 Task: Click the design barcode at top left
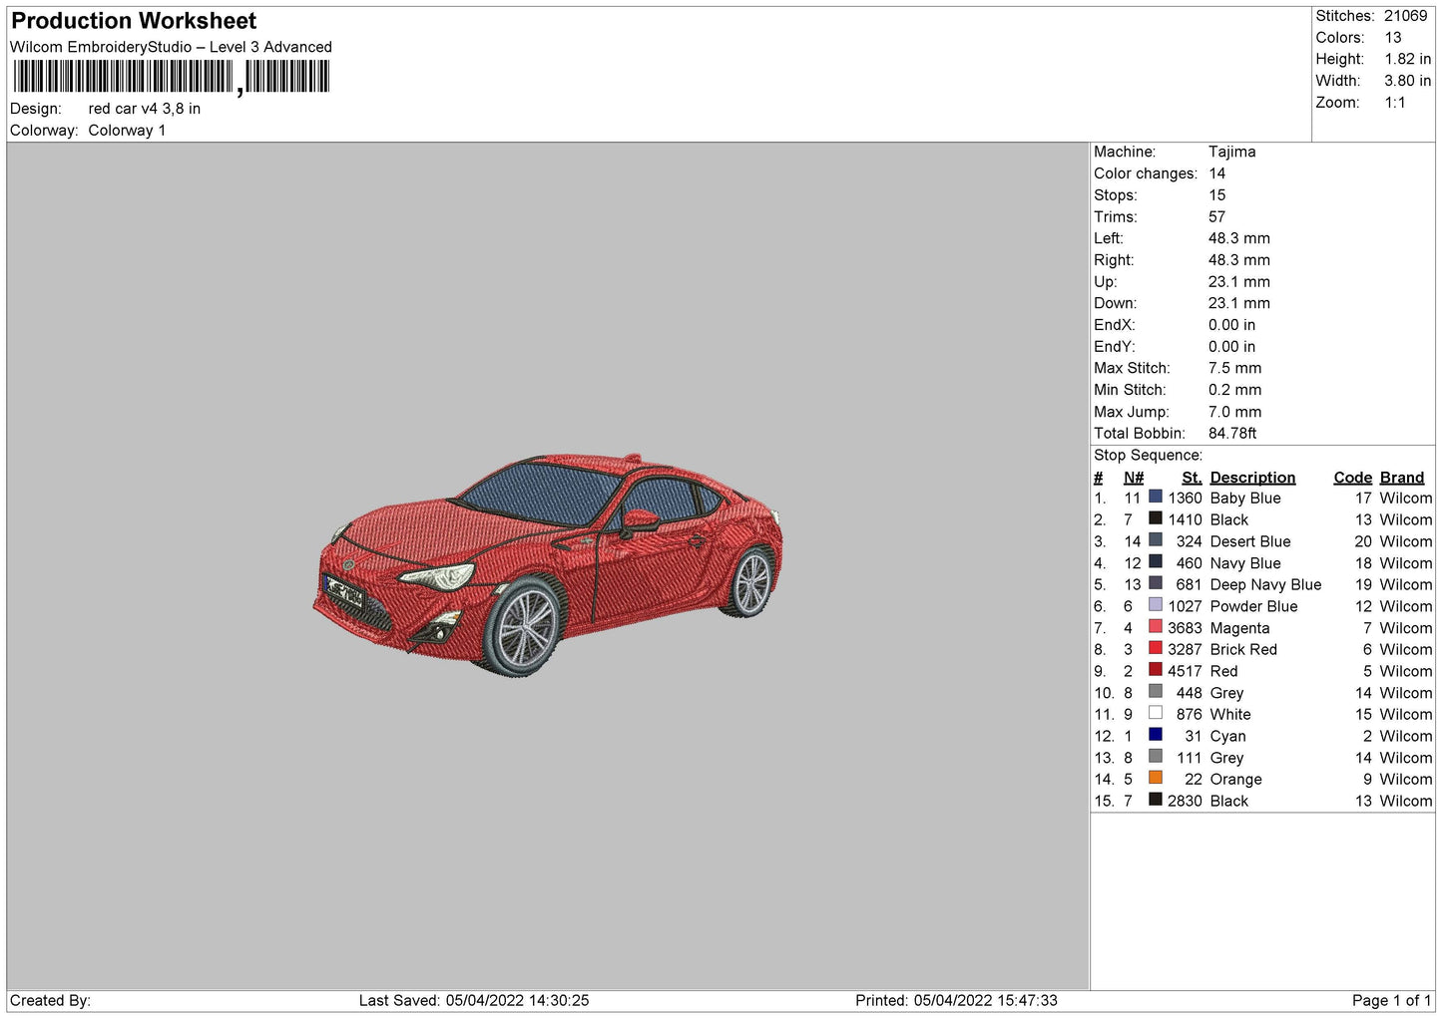(171, 77)
